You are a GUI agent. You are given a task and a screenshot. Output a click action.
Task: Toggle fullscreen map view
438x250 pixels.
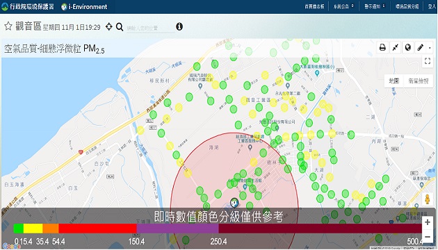(x=428, y=61)
